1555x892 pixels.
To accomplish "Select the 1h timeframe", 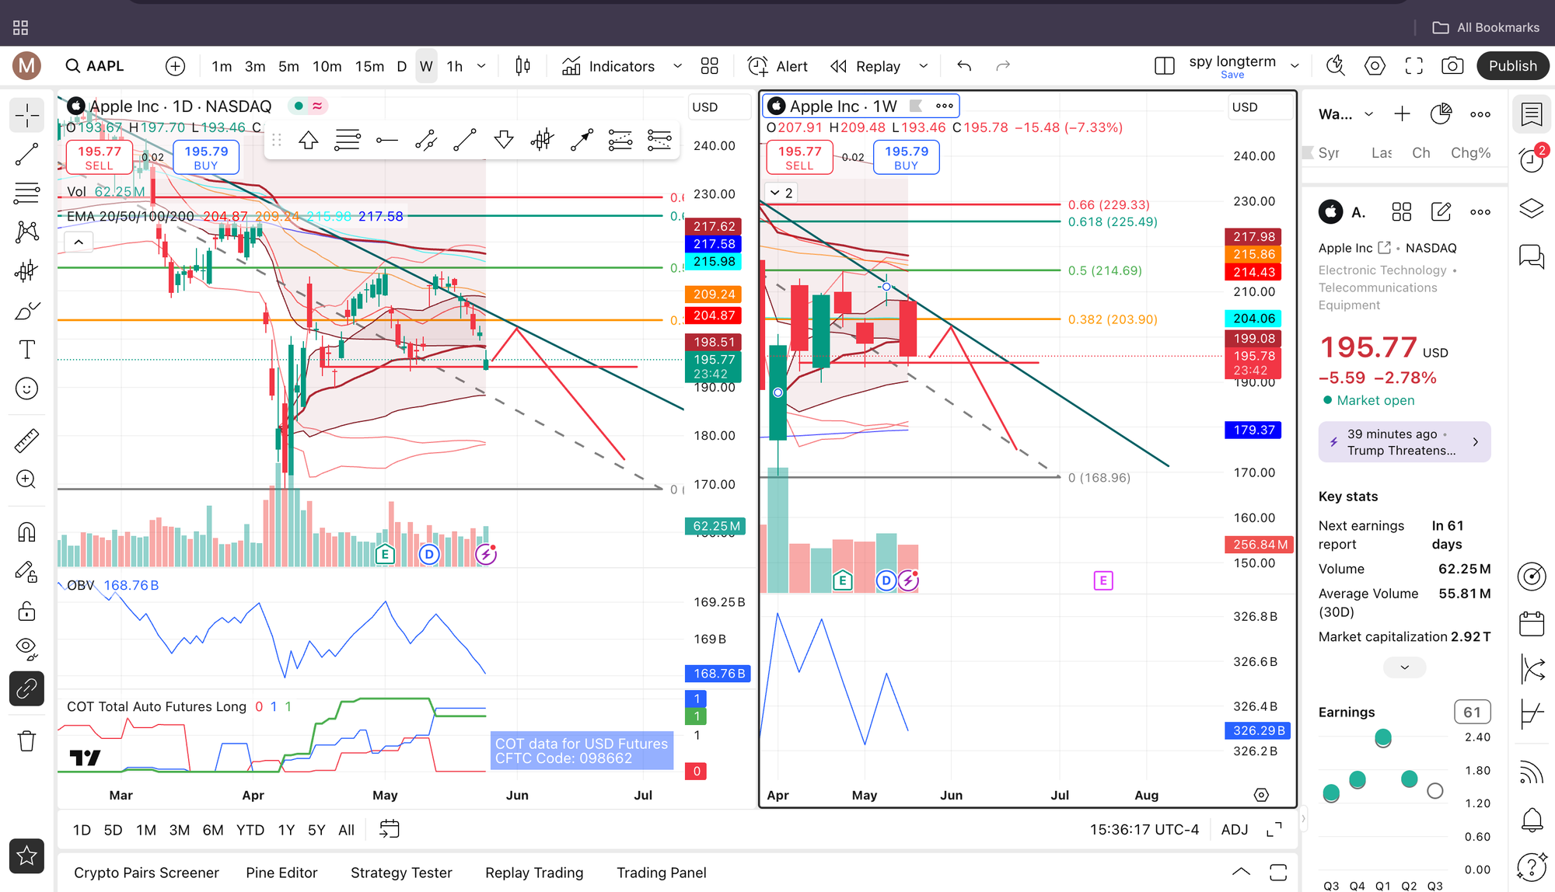I will (x=455, y=66).
